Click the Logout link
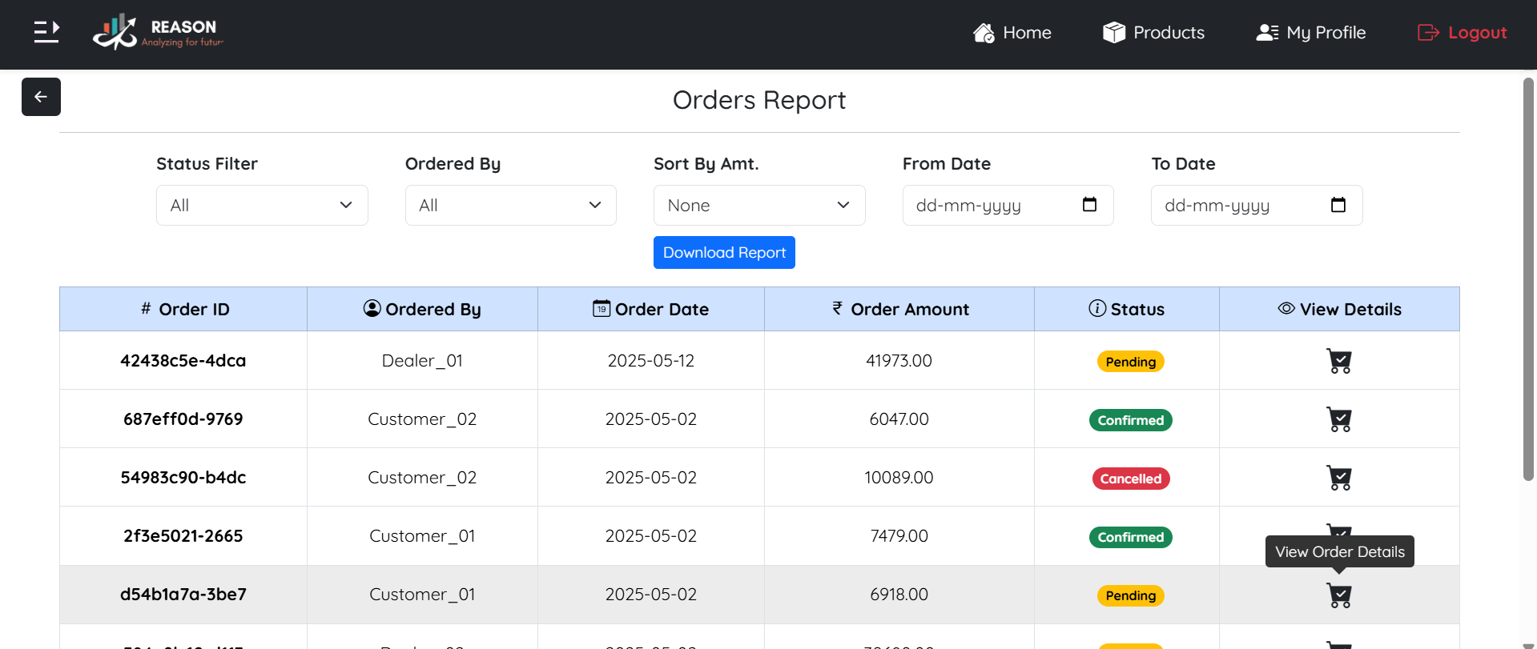This screenshot has width=1537, height=649. 1463,33
